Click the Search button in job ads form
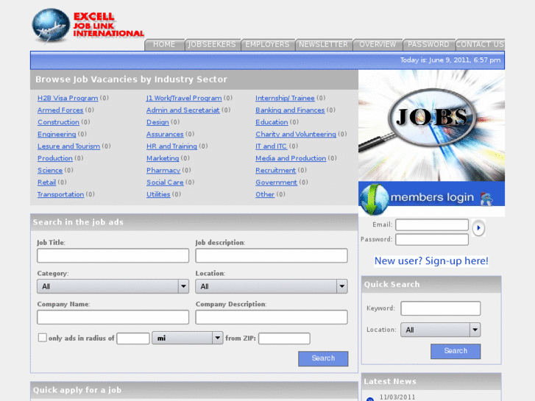535x401 pixels. coord(323,358)
